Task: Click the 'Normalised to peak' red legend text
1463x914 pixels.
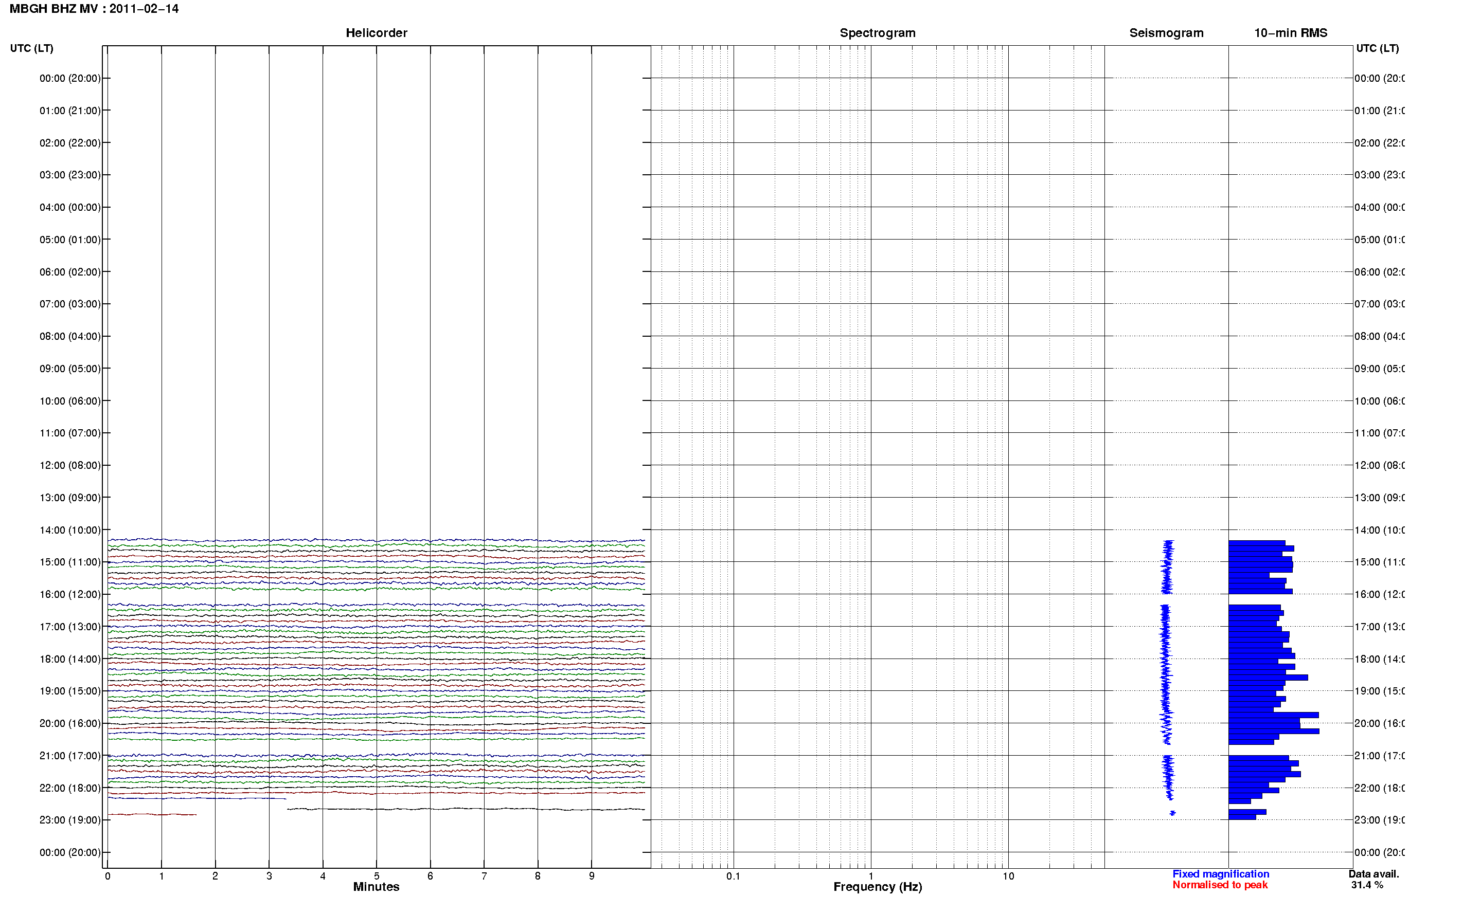Action: click(1220, 885)
